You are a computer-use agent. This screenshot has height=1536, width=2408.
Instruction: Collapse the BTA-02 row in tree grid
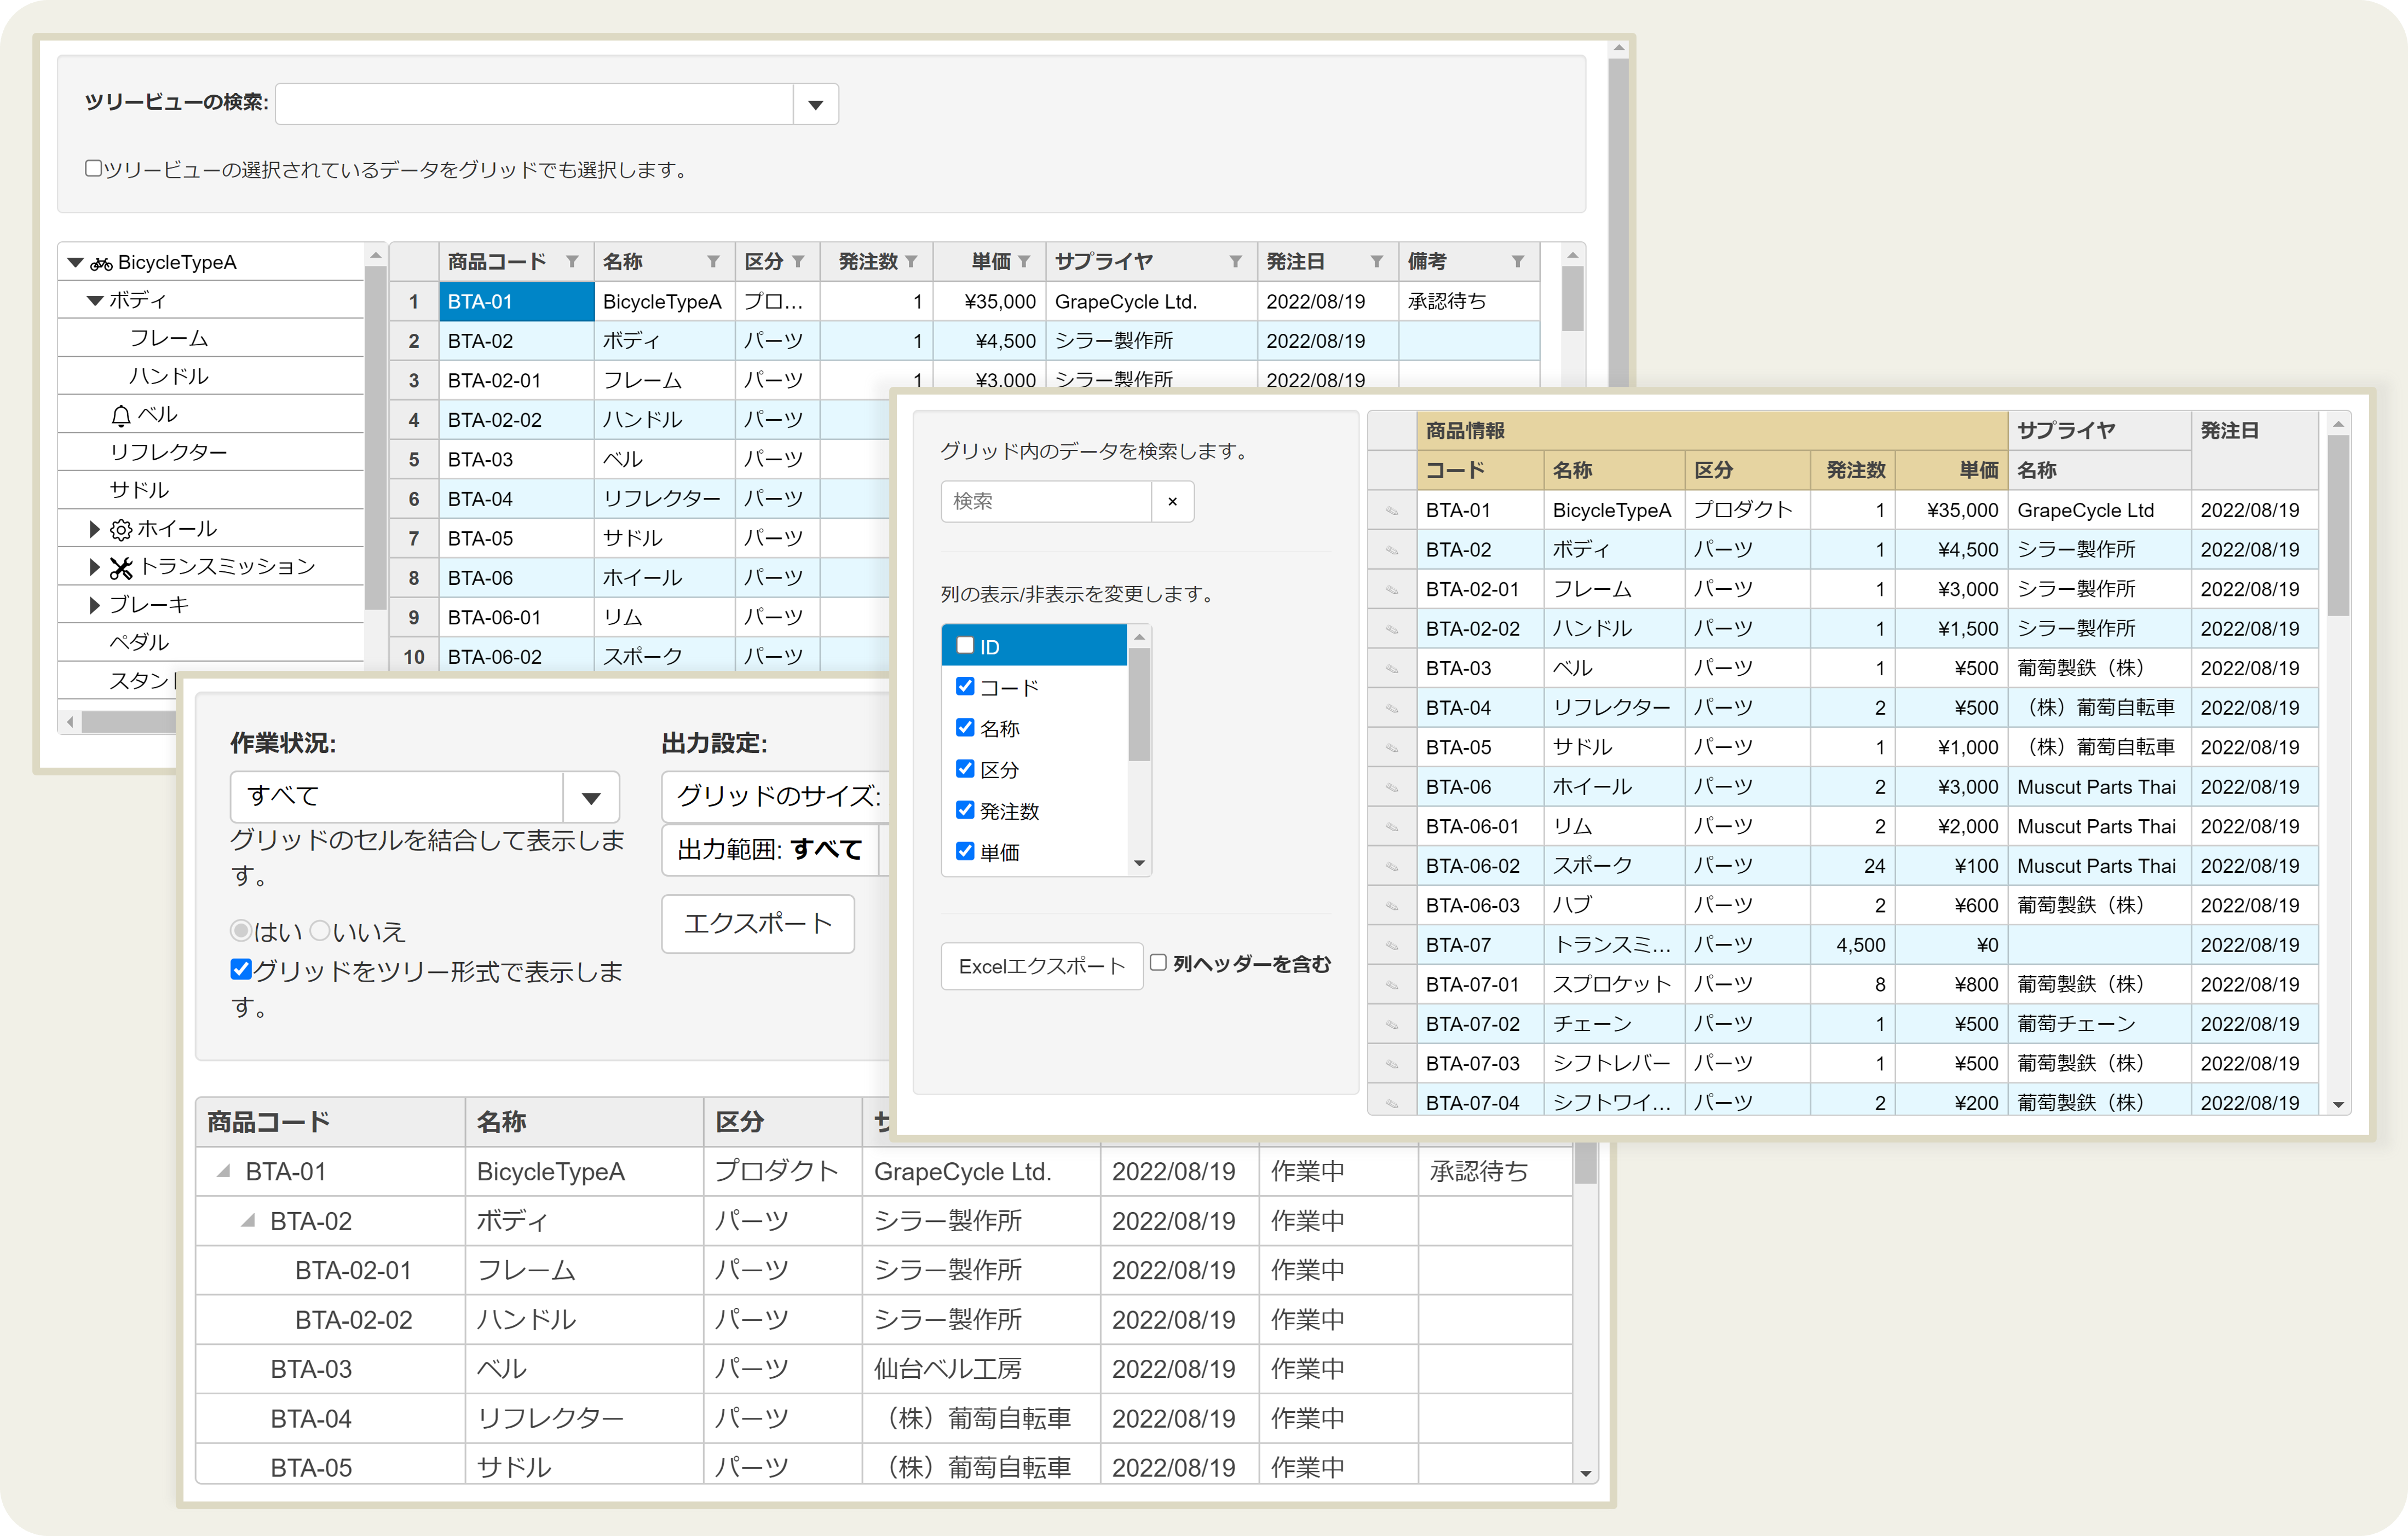pos(248,1221)
